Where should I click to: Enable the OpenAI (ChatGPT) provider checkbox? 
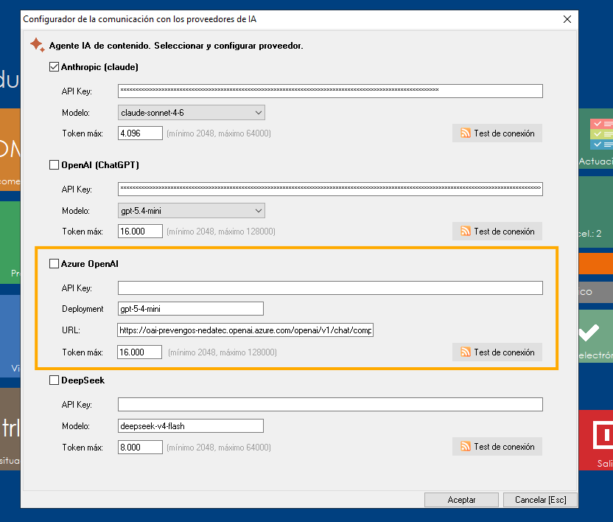(54, 164)
